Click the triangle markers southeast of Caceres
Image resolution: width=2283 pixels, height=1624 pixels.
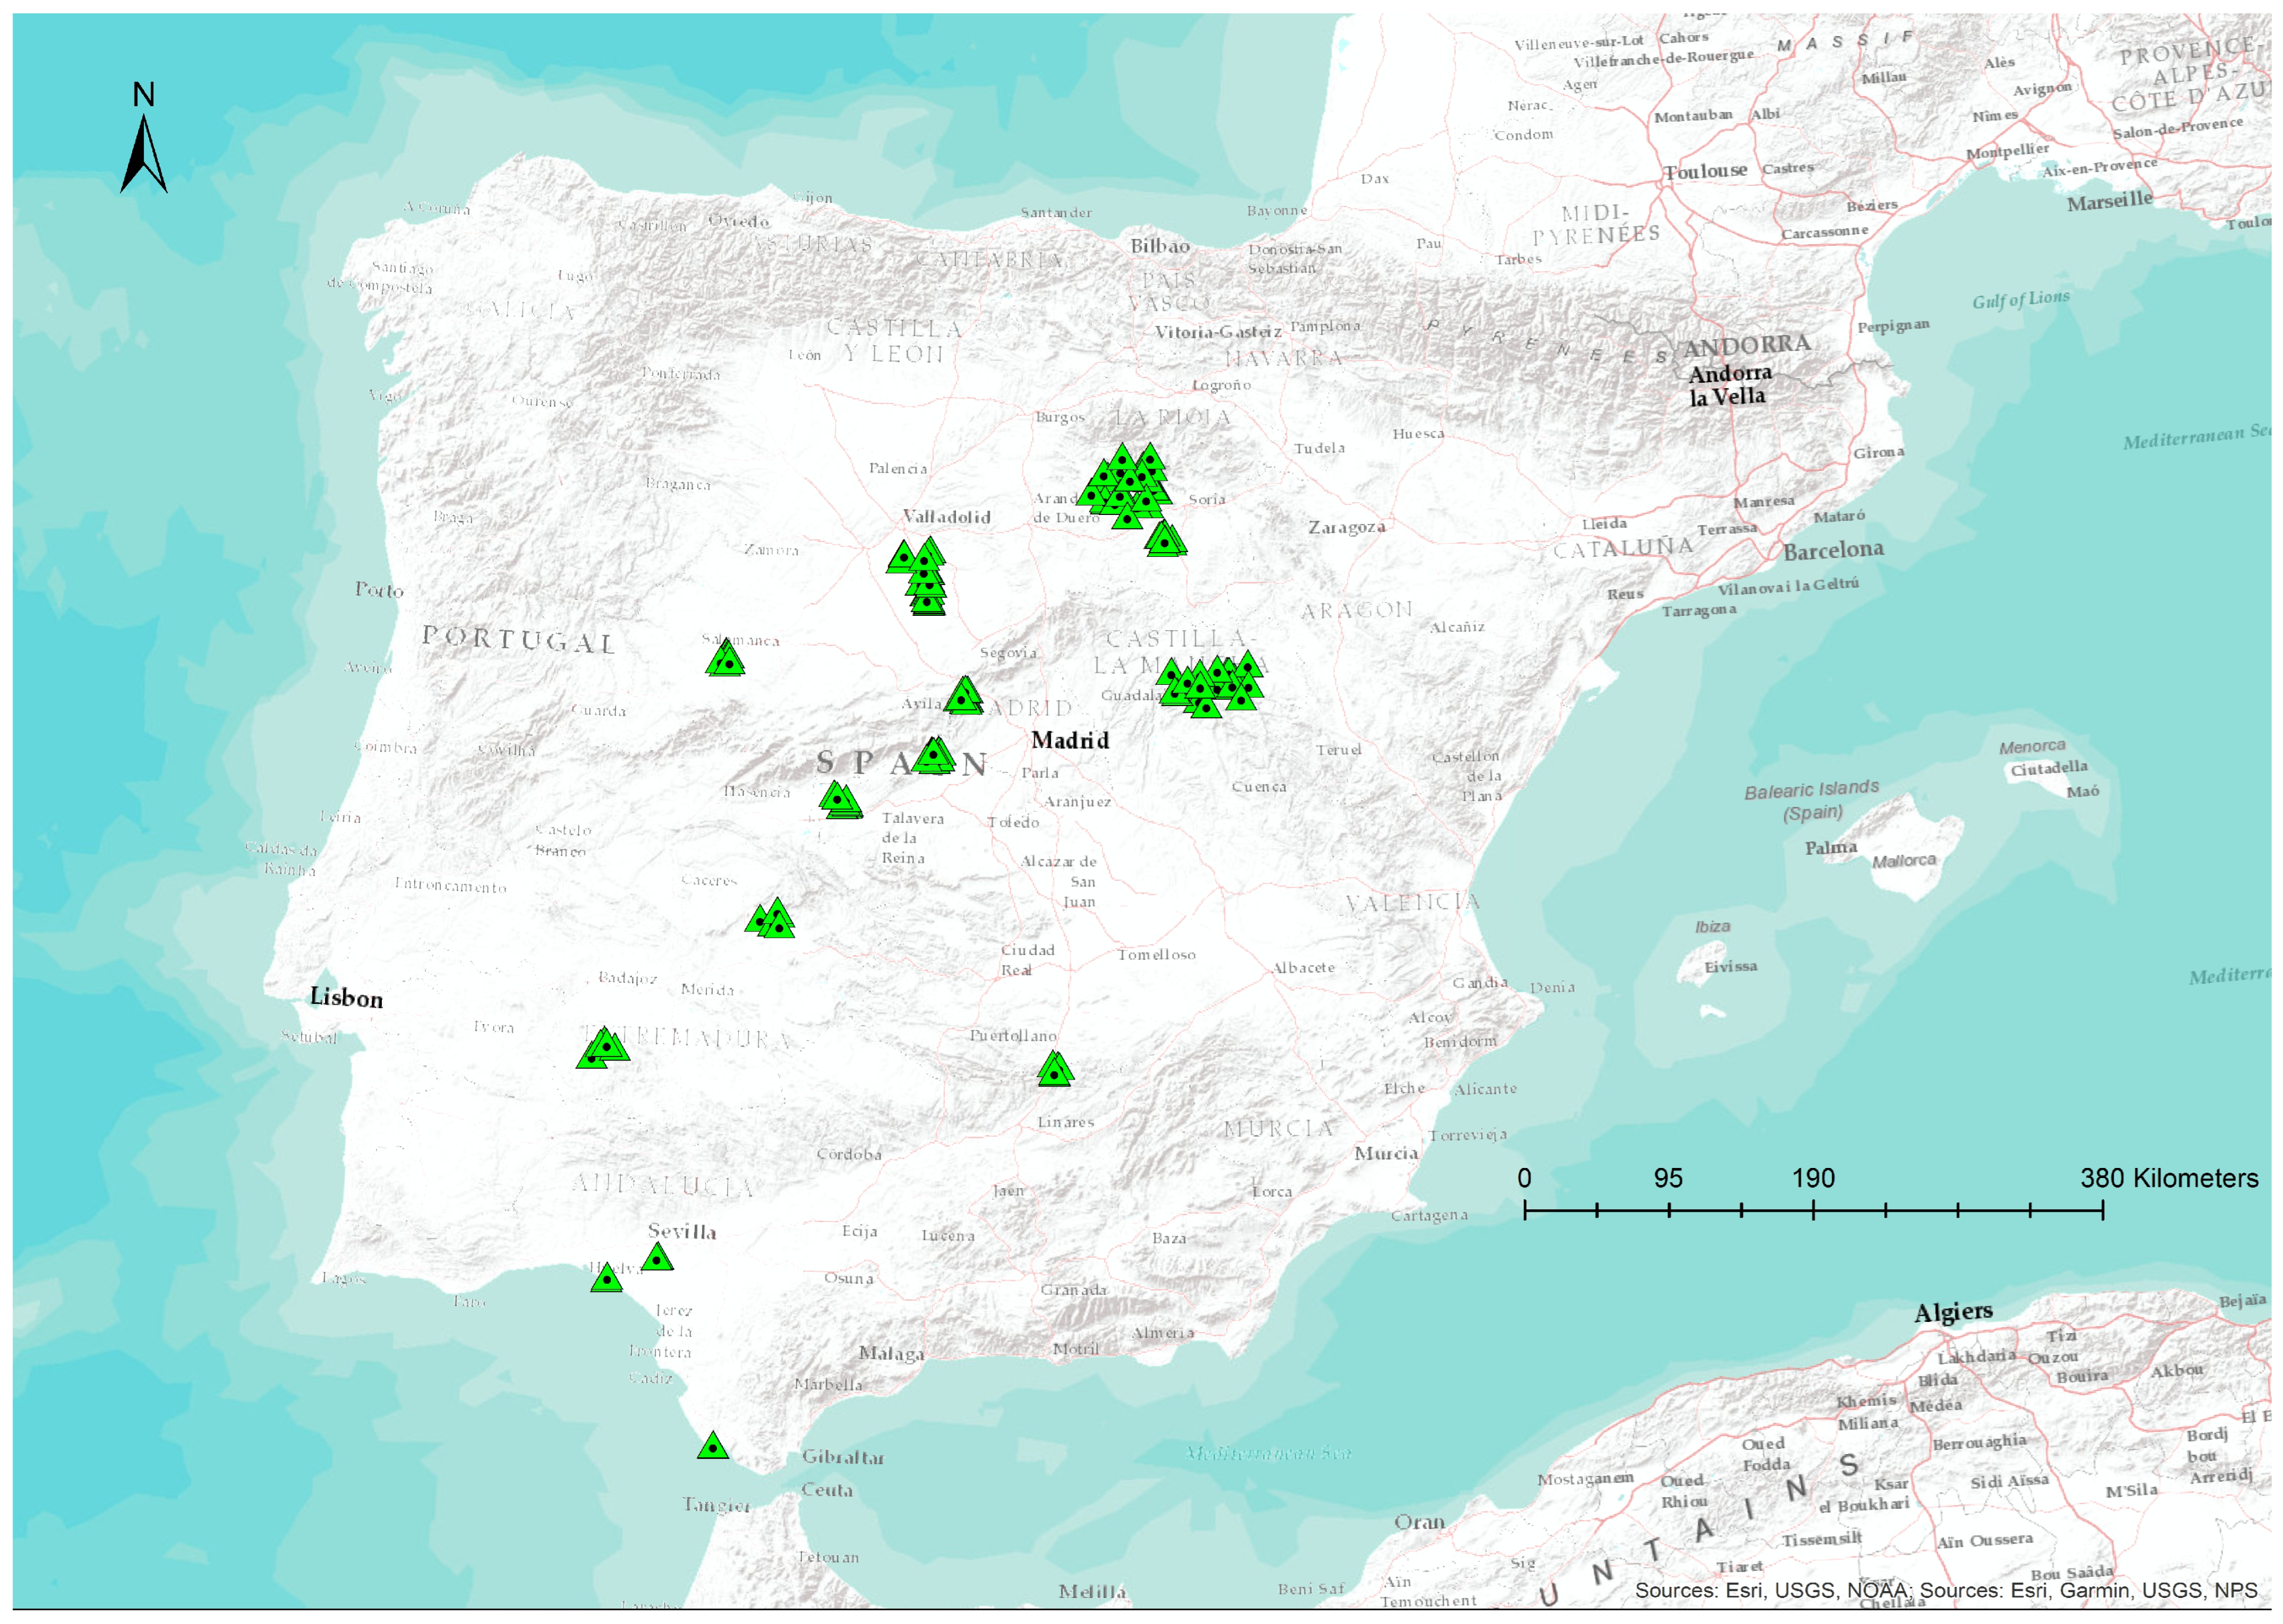click(772, 920)
